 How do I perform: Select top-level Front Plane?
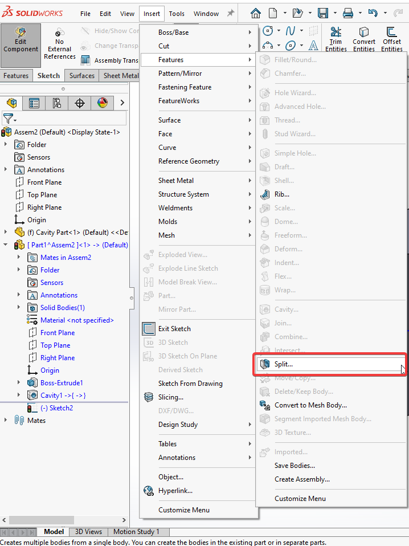[x=44, y=182]
